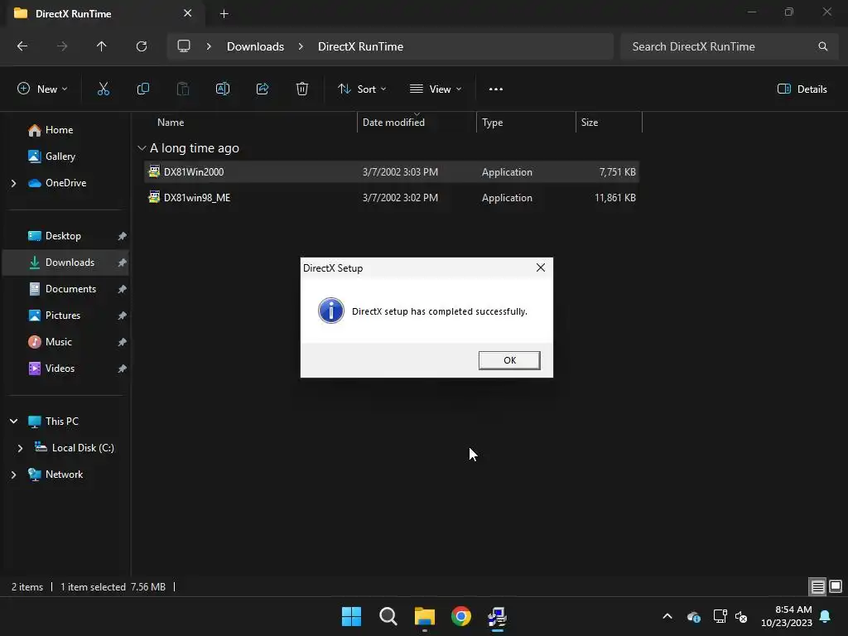Viewport: 848px width, 636px height.
Task: Select the DX81Win2000 file
Action: (x=392, y=172)
